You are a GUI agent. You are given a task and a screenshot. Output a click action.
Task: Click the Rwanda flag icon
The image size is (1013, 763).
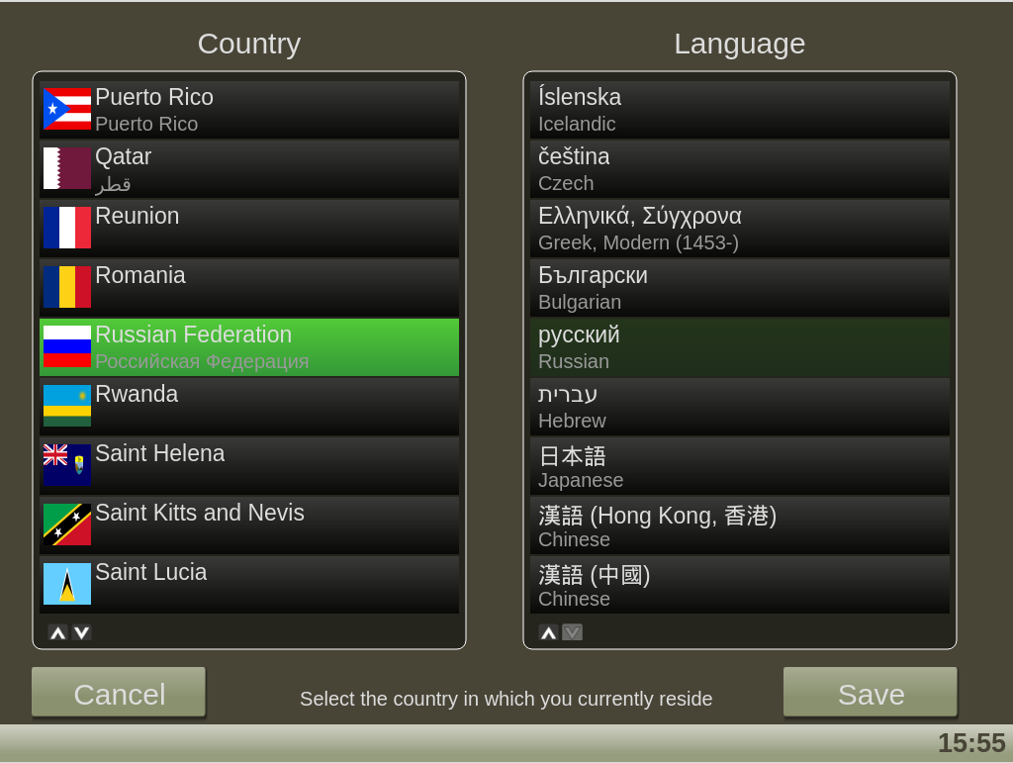tap(67, 406)
